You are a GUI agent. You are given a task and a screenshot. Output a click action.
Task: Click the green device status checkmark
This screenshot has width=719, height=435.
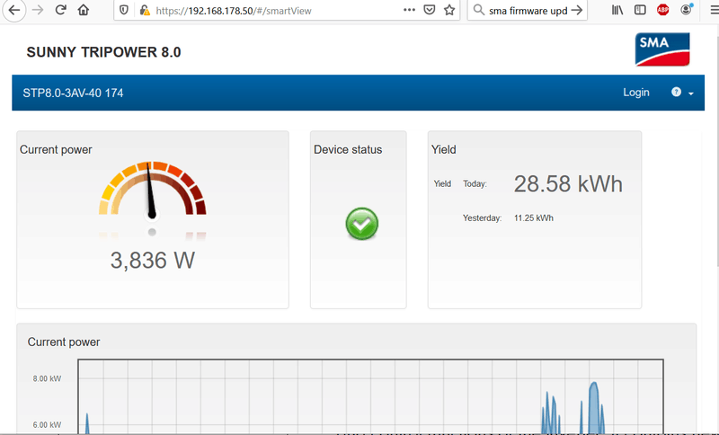click(x=362, y=224)
